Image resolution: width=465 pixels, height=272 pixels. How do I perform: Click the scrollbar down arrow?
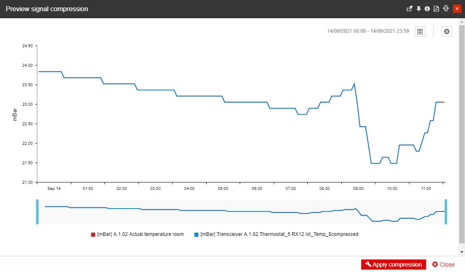462,252
